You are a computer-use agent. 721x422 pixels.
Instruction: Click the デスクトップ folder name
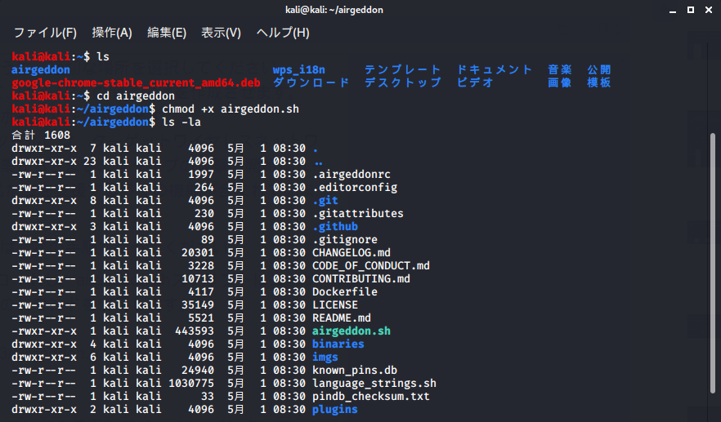403,82
